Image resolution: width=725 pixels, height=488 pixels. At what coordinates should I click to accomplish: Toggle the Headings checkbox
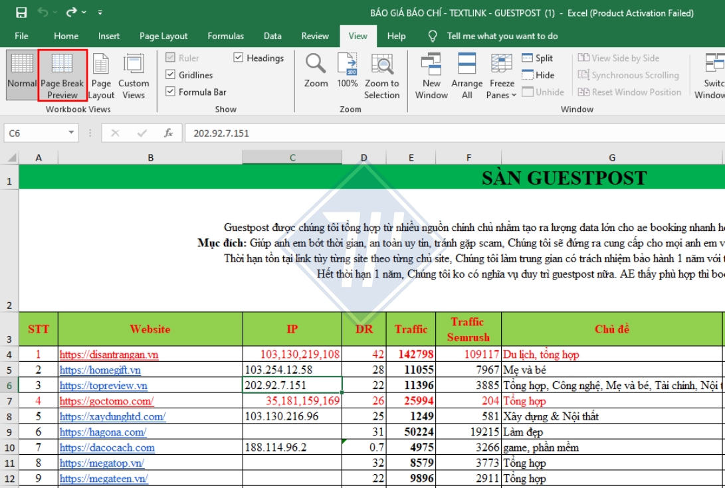click(x=238, y=58)
